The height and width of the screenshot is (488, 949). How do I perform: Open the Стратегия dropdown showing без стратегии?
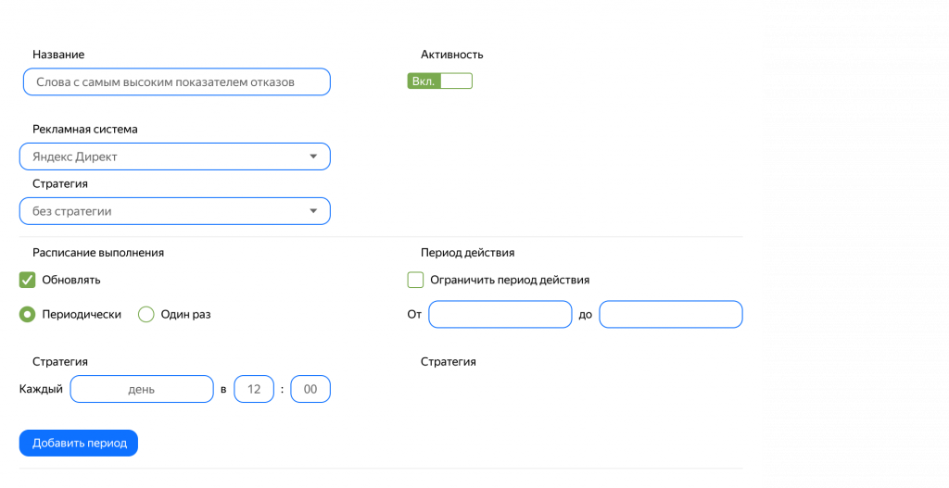tap(174, 211)
